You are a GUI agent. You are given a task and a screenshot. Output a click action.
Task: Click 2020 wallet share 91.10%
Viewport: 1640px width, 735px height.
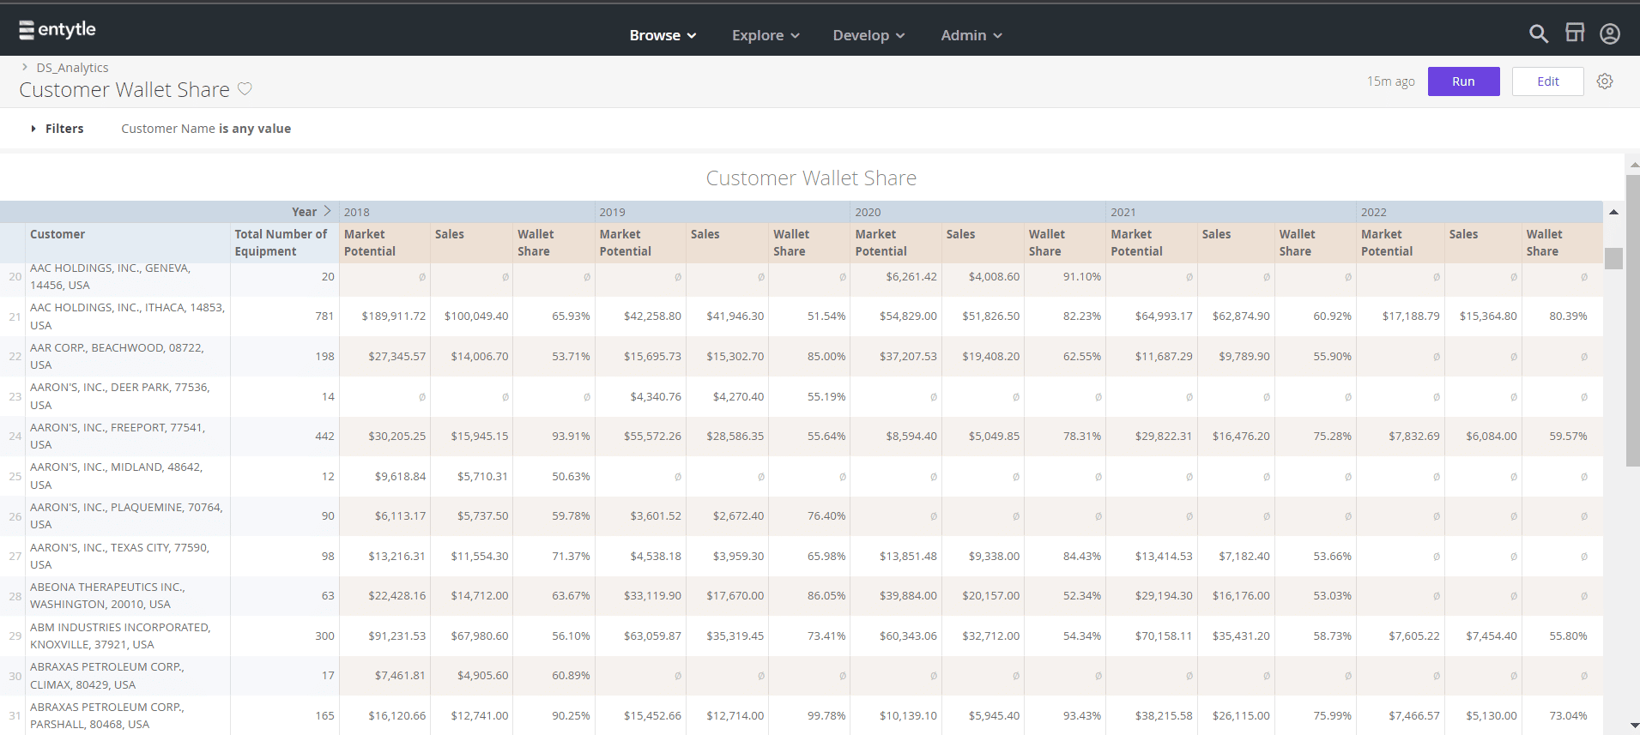click(1082, 277)
